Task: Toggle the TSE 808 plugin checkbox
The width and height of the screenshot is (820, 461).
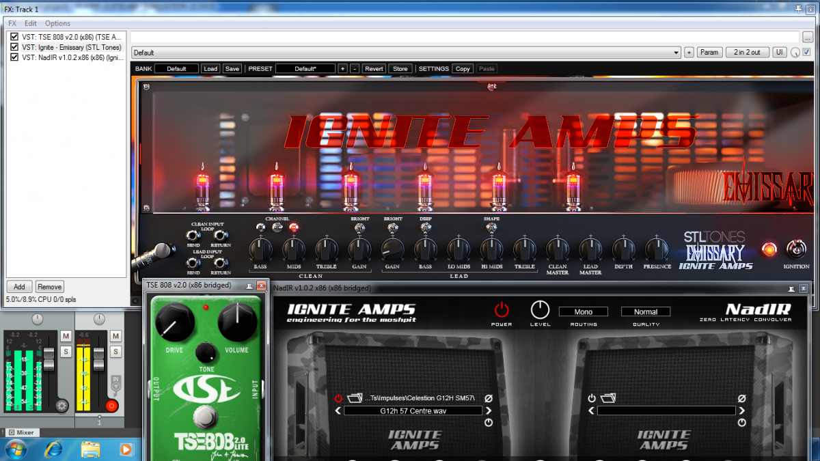Action: [x=14, y=37]
